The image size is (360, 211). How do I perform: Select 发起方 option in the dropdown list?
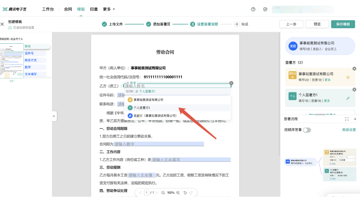177,116
